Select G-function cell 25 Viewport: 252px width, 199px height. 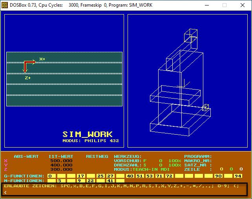point(100,176)
